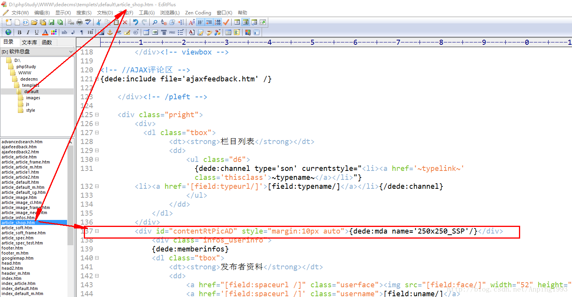Open the Zen Coding menu

(198, 13)
